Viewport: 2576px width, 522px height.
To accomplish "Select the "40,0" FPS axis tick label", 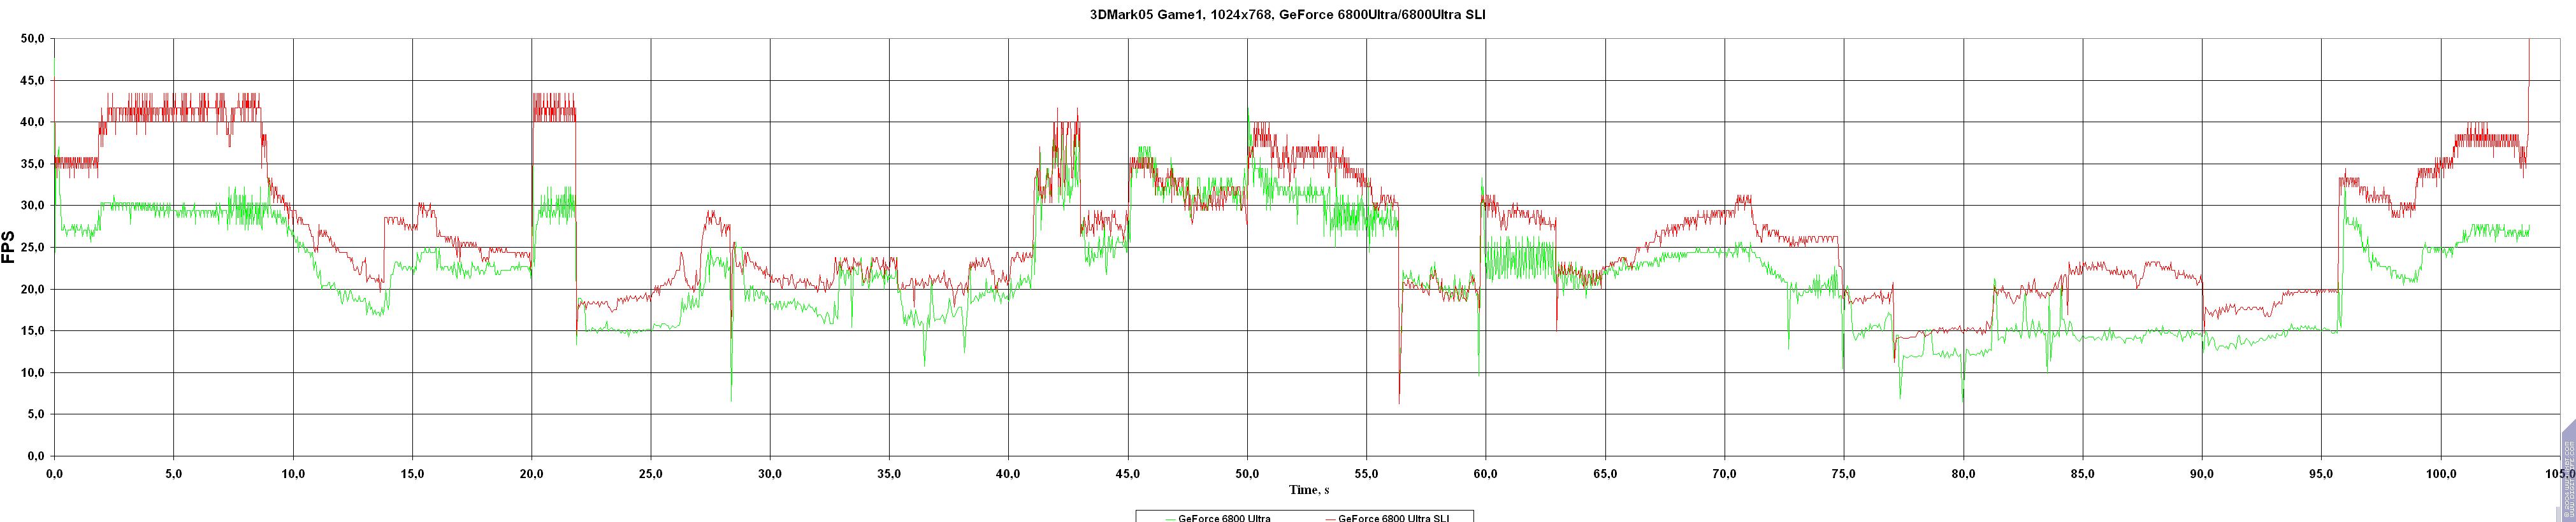I will (x=32, y=123).
